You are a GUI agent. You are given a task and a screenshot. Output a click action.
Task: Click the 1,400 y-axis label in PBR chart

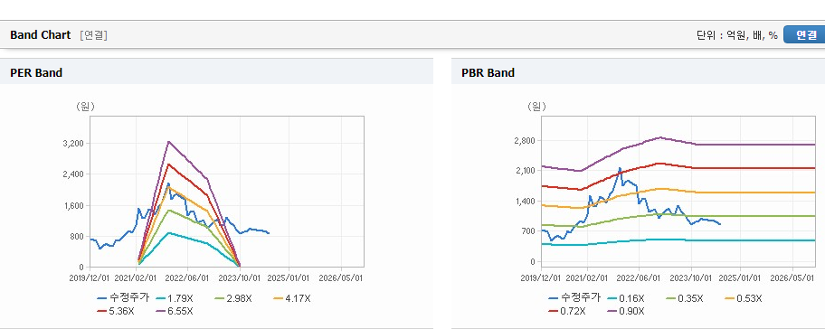pyautogui.click(x=526, y=201)
